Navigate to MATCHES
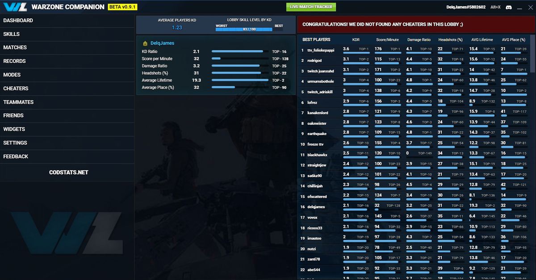Screen dimensions: 536x280 (16, 47)
